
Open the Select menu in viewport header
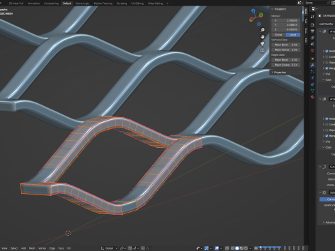click(x=14, y=248)
